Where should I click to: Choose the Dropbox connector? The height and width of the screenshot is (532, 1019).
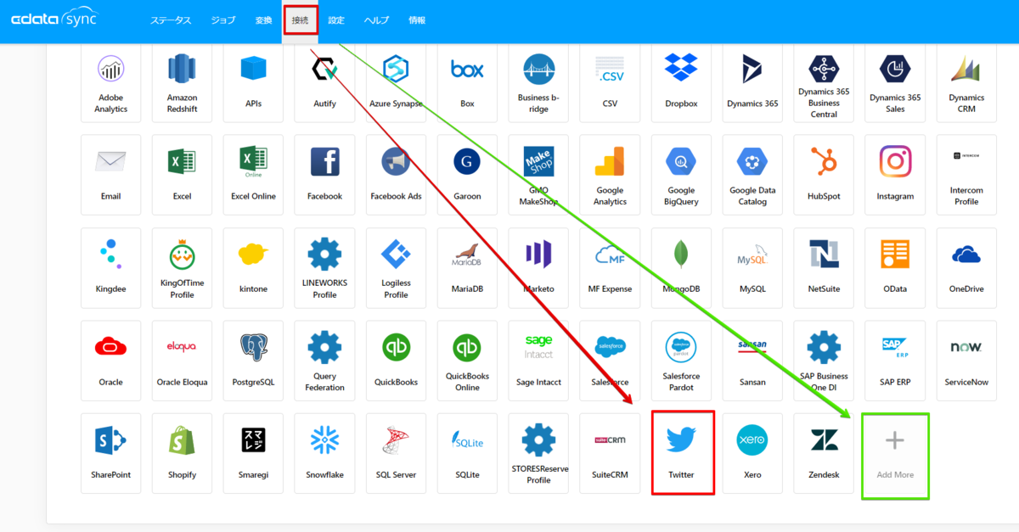click(x=682, y=83)
